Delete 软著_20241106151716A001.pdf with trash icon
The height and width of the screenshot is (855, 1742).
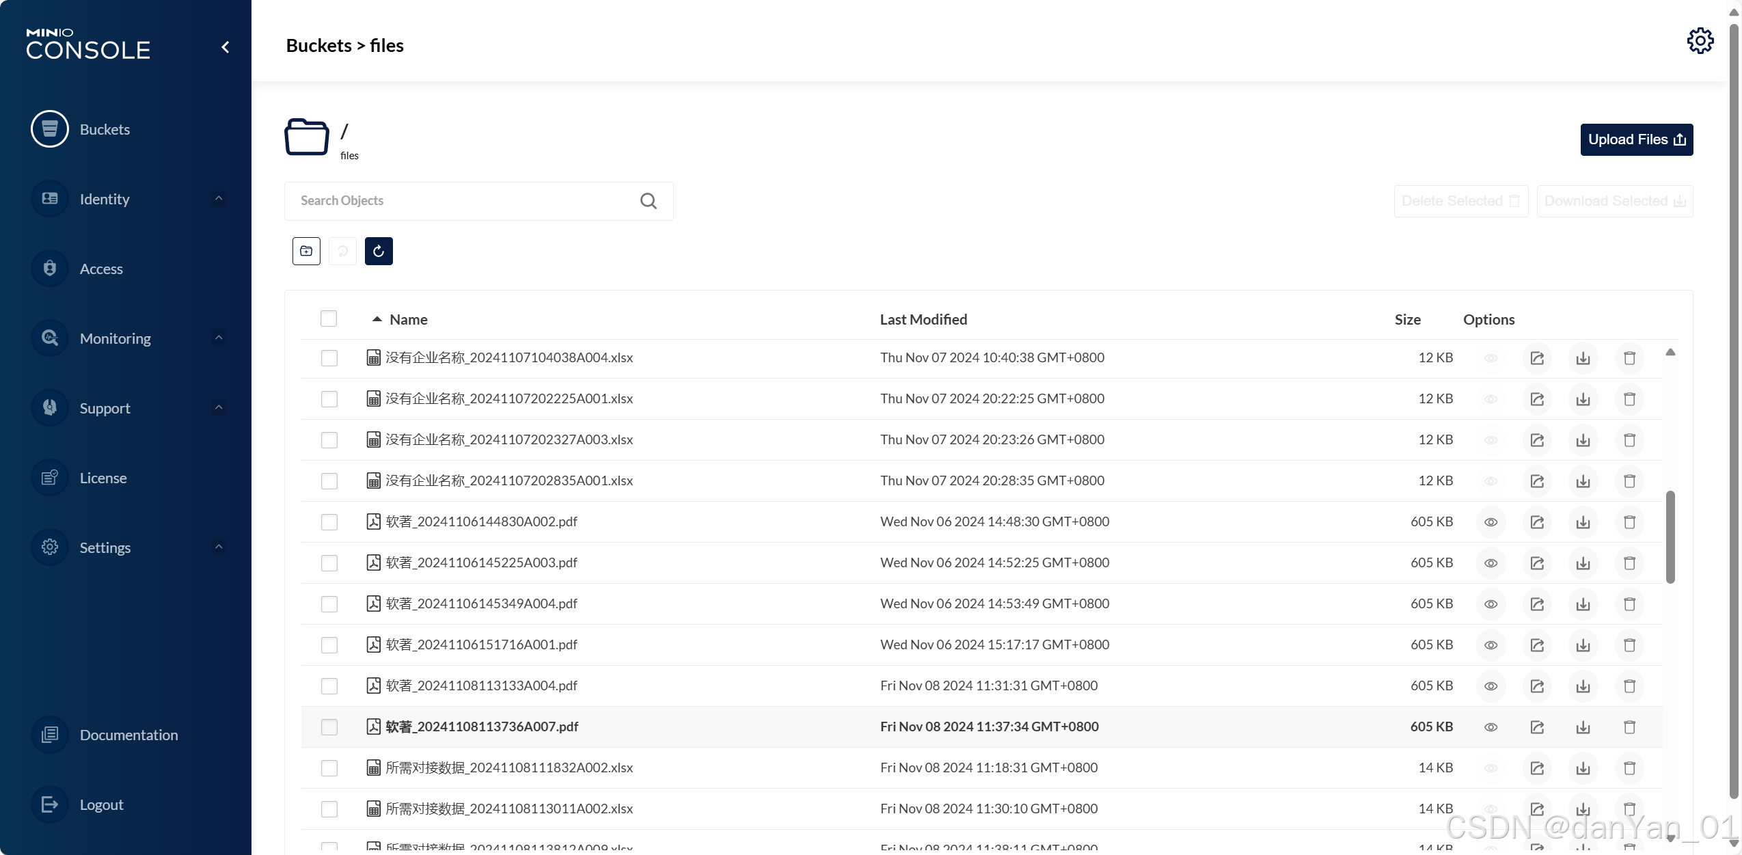pos(1629,645)
